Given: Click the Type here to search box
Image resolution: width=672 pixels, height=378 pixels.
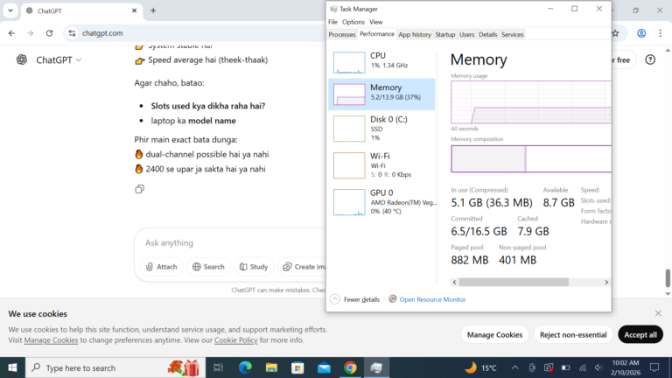Looking at the screenshot, I should click(x=115, y=367).
